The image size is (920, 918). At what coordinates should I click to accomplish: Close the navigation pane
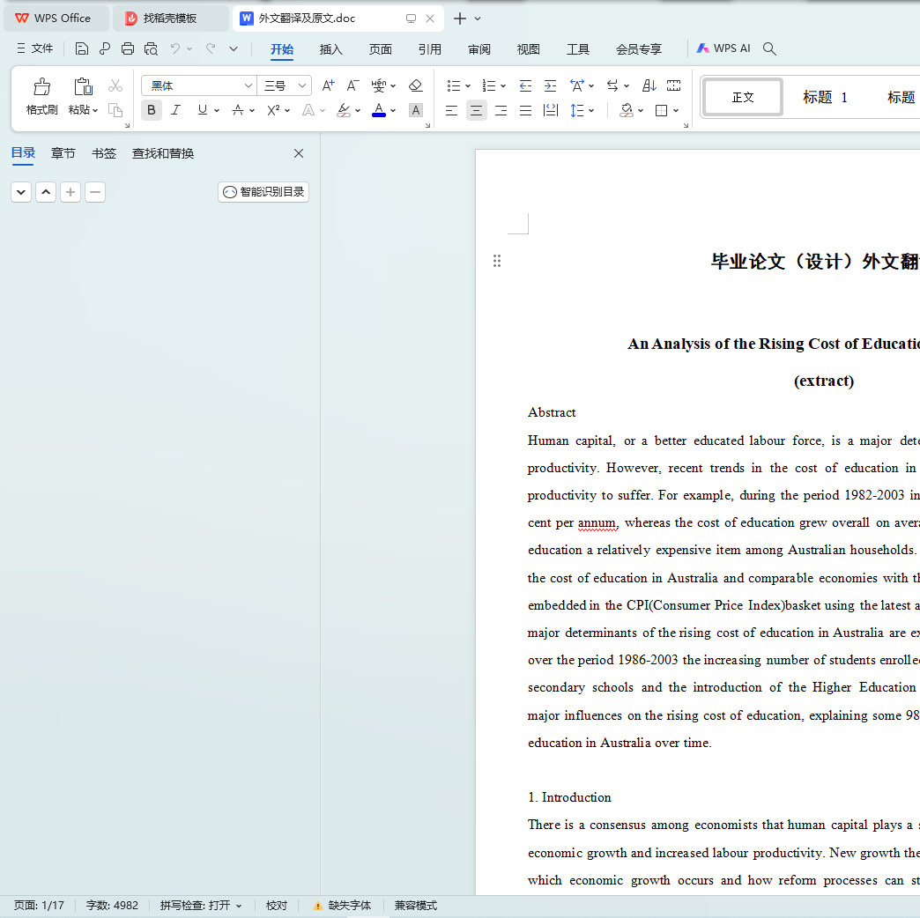click(299, 153)
